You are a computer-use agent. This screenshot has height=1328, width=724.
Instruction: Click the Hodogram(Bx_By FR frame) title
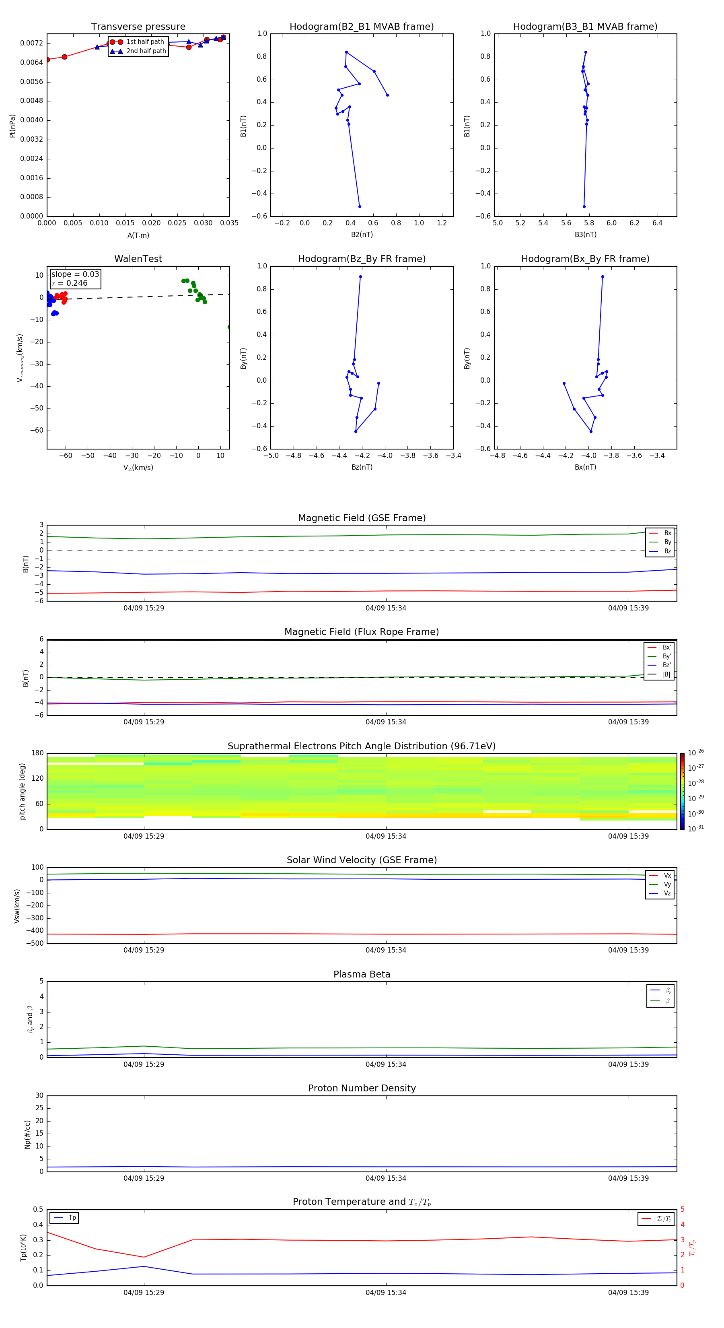coord(585,259)
